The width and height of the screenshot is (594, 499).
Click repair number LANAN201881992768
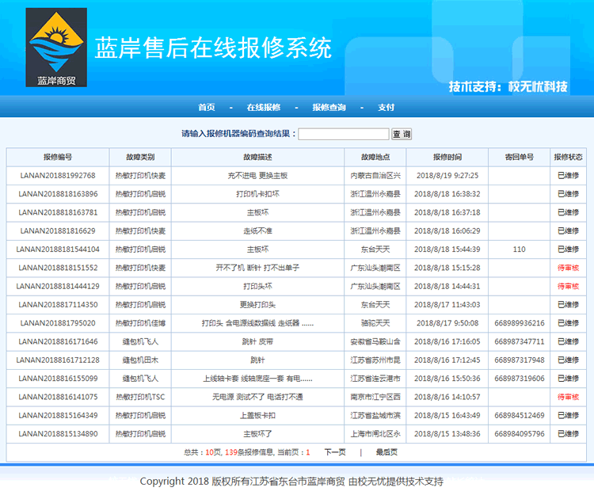tap(58, 176)
